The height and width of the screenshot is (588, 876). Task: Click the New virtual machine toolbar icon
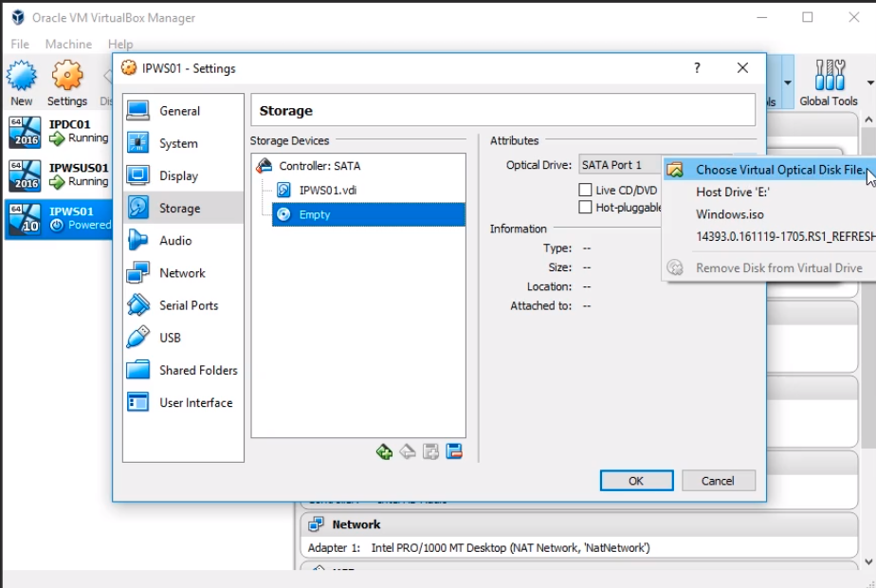[21, 83]
